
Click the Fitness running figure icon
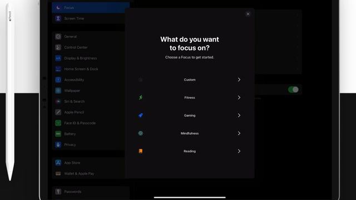(141, 98)
